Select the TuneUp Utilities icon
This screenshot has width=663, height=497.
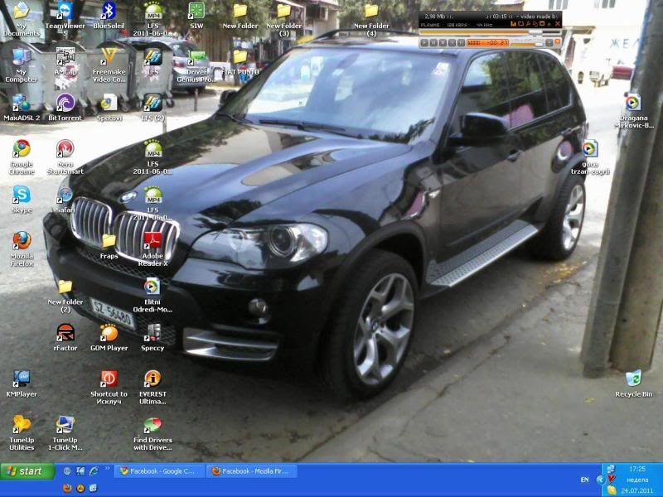click(x=22, y=433)
